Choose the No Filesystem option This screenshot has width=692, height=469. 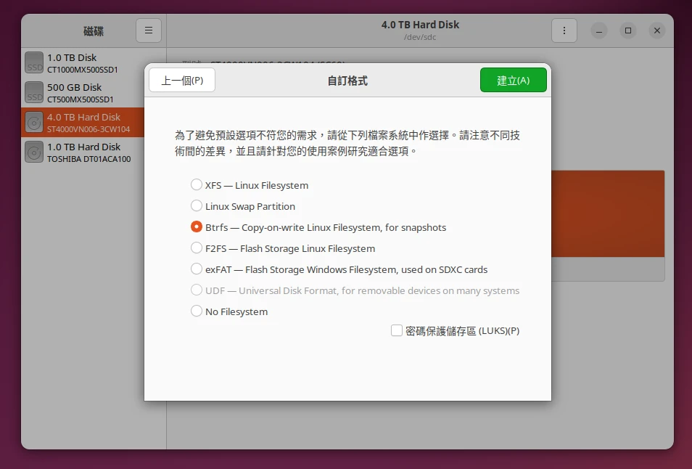click(x=197, y=311)
